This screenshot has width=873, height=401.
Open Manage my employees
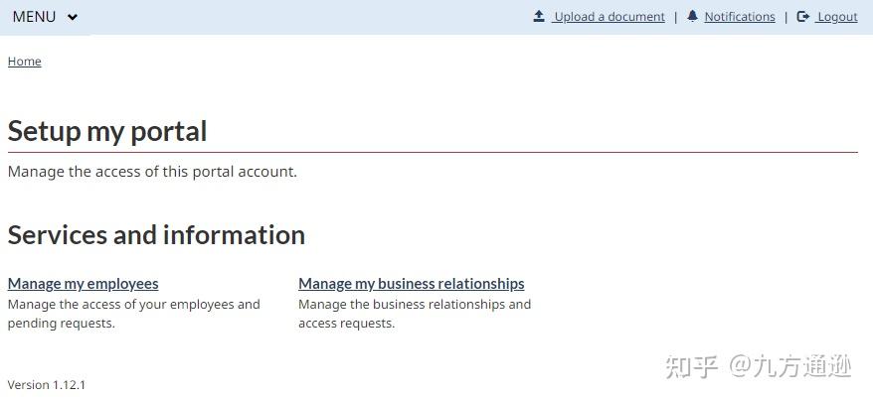click(x=83, y=284)
